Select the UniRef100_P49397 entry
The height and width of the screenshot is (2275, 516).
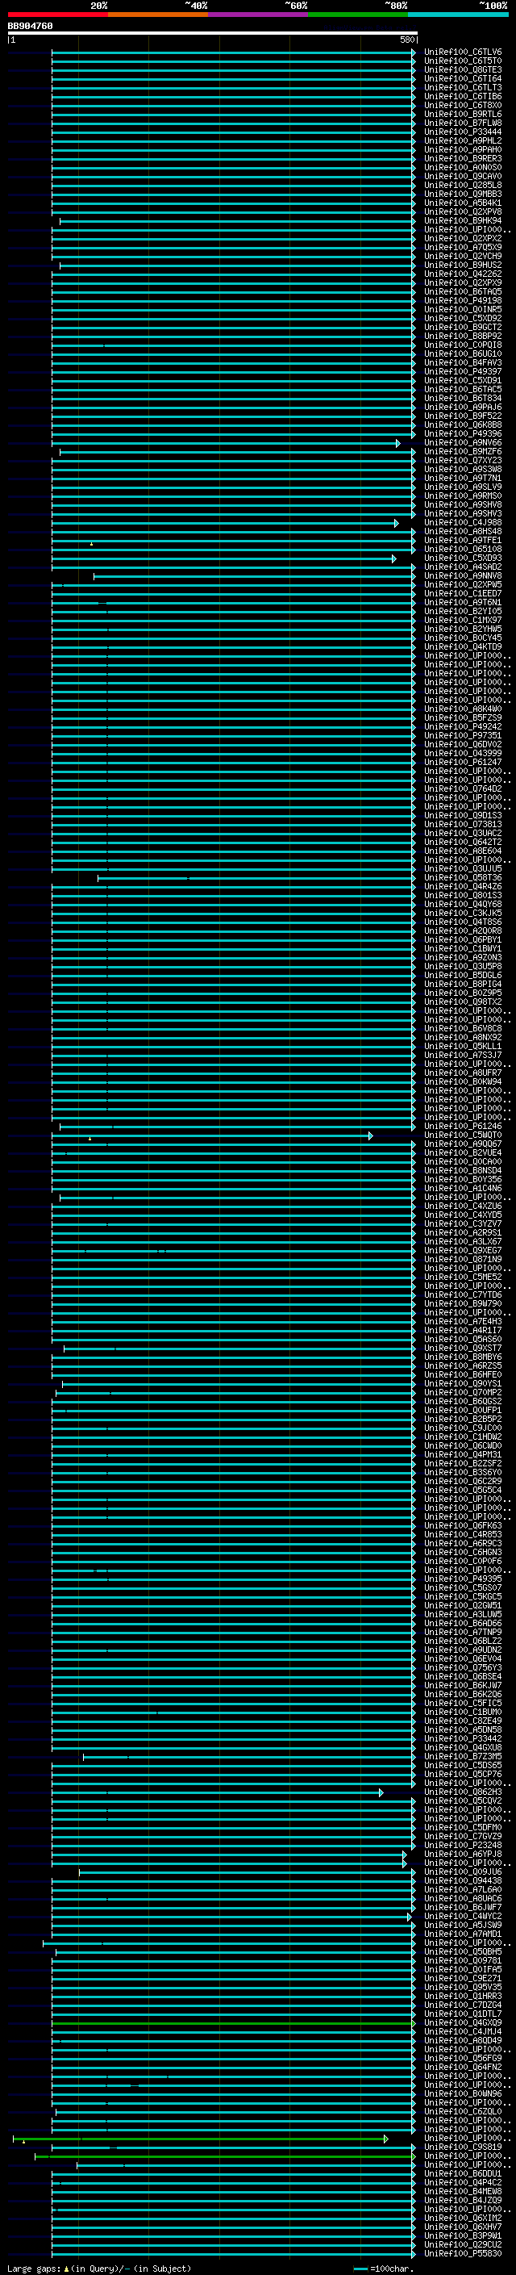click(x=462, y=372)
